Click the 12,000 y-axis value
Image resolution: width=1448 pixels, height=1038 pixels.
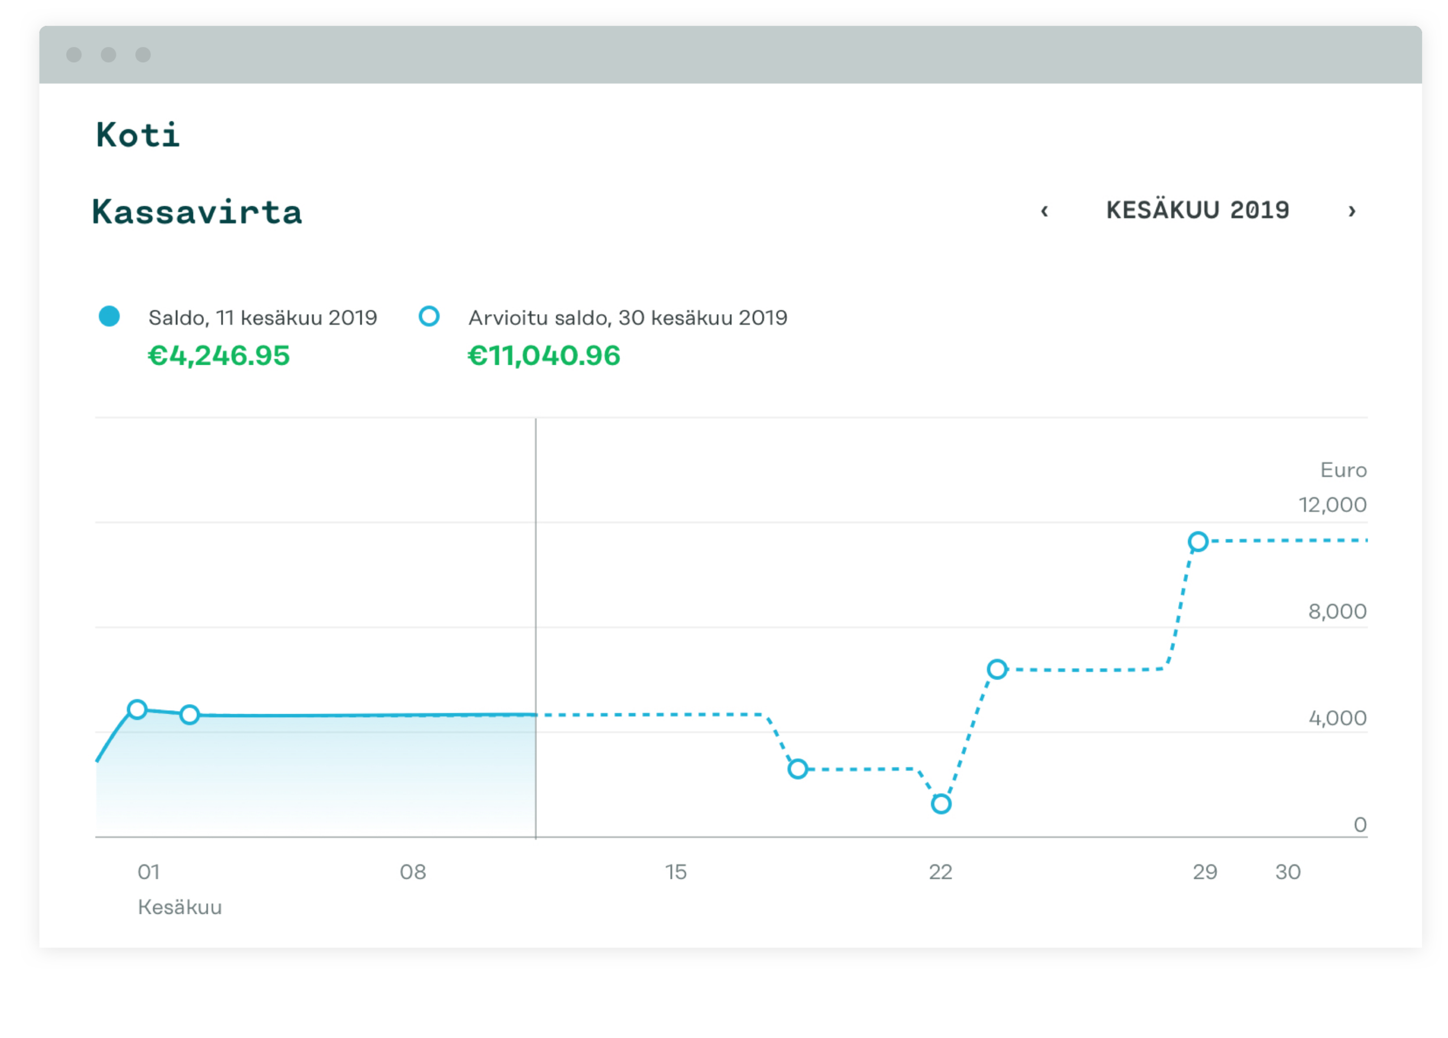tap(1333, 505)
